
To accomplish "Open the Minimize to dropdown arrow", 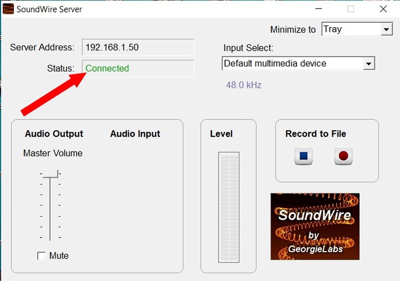I will pyautogui.click(x=387, y=29).
